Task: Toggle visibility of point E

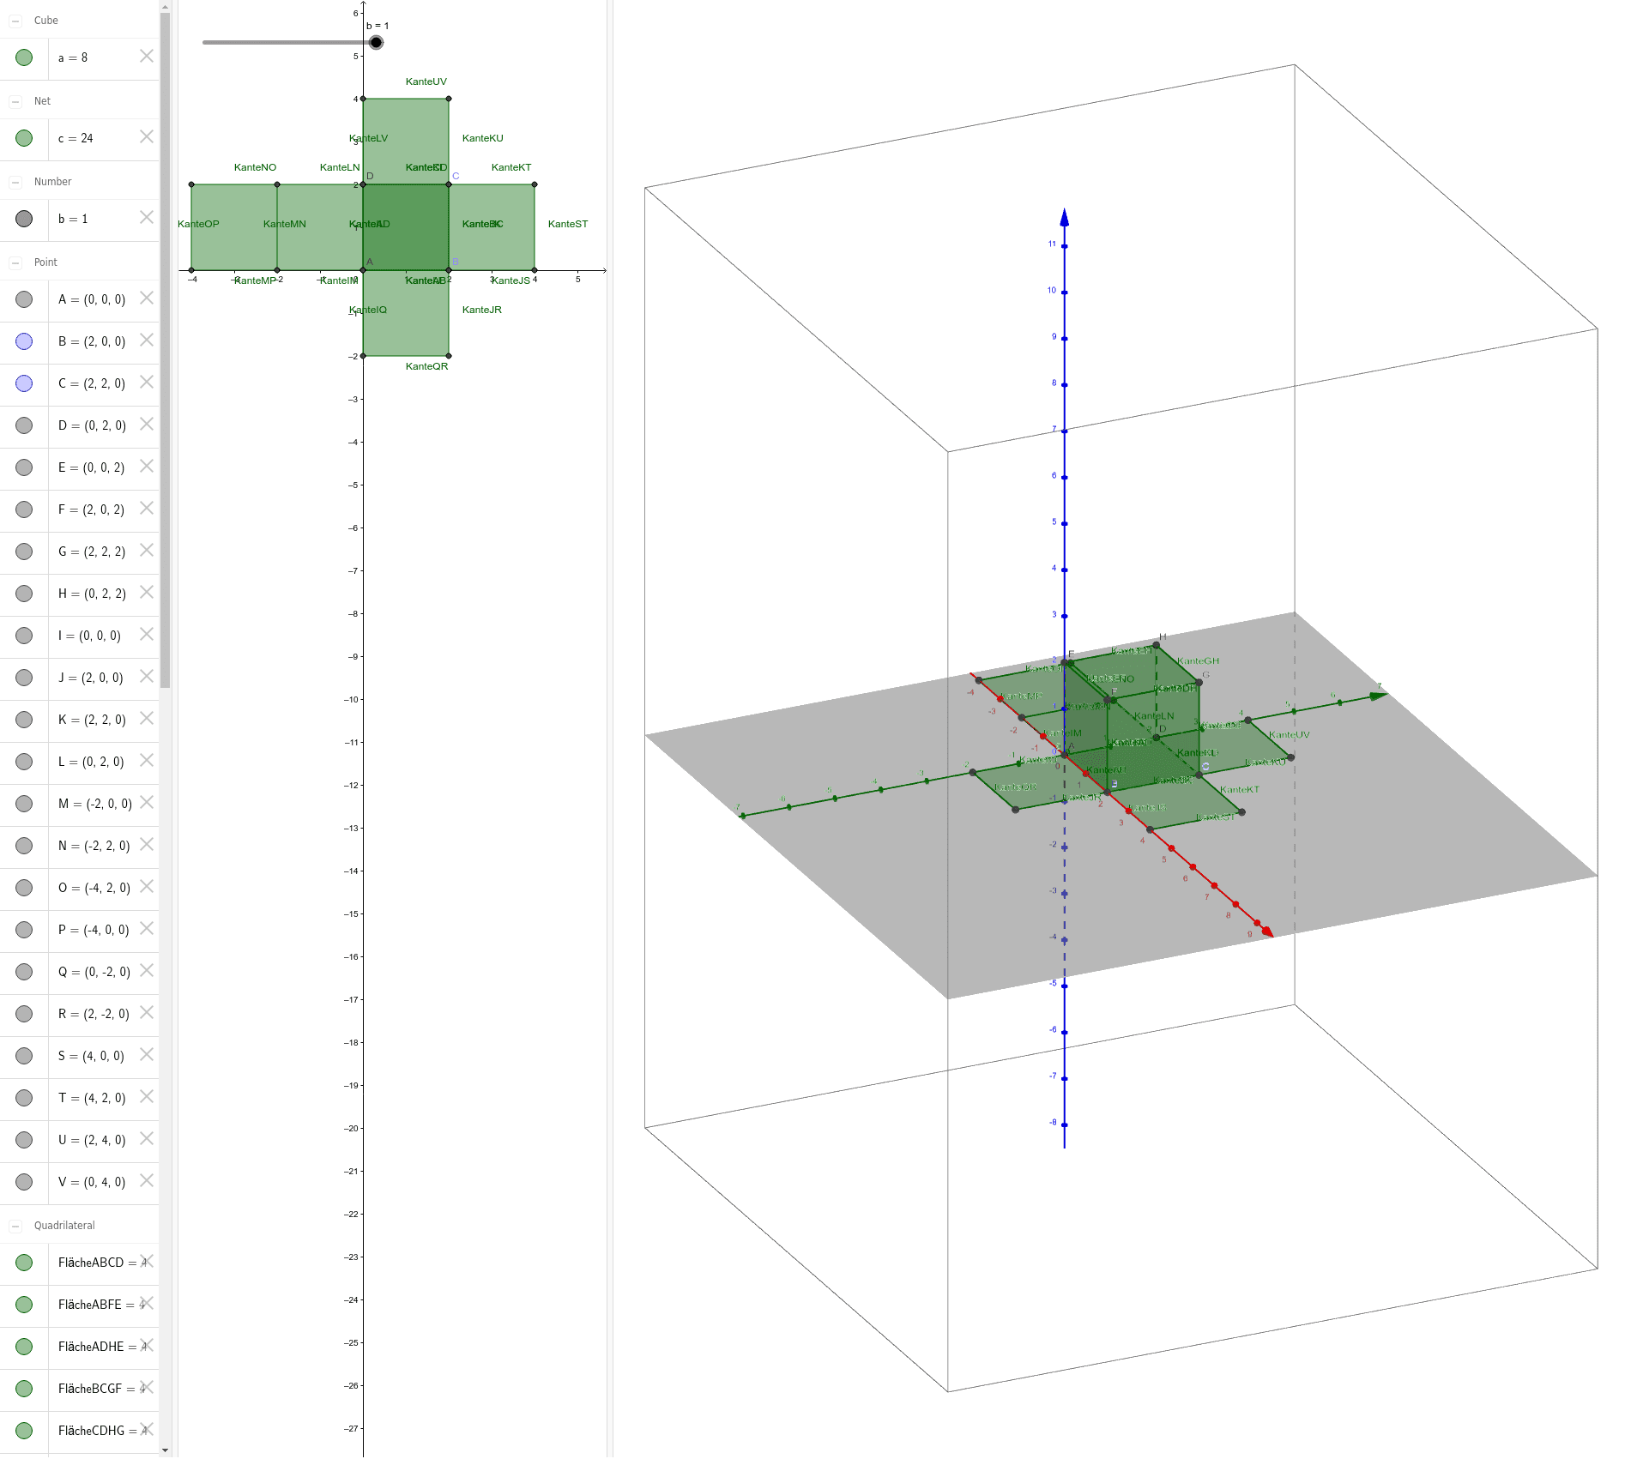Action: (24, 467)
